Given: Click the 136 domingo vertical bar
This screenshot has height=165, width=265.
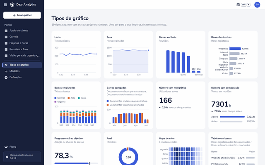Looking at the screenshot, I should [199, 72].
